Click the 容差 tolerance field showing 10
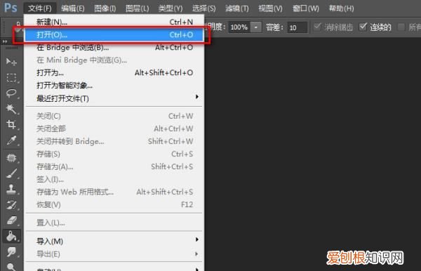The image size is (421, 271). click(297, 27)
